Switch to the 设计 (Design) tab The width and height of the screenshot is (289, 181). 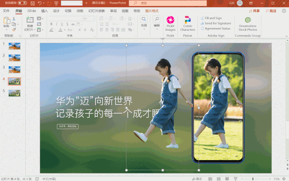pyautogui.click(x=56, y=11)
